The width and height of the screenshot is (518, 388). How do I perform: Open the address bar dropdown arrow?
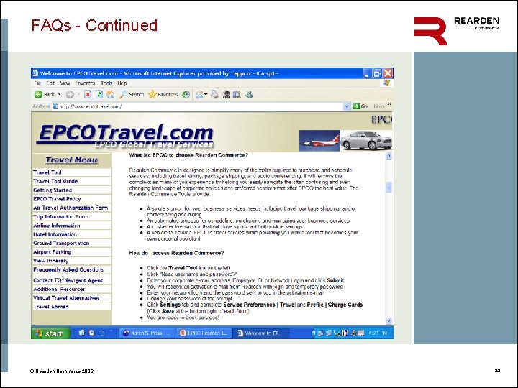[347, 106]
